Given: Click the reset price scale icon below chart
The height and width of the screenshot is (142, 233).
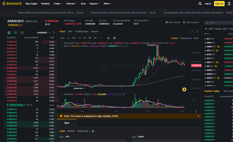Looking at the screenshot, I should tap(196, 111).
